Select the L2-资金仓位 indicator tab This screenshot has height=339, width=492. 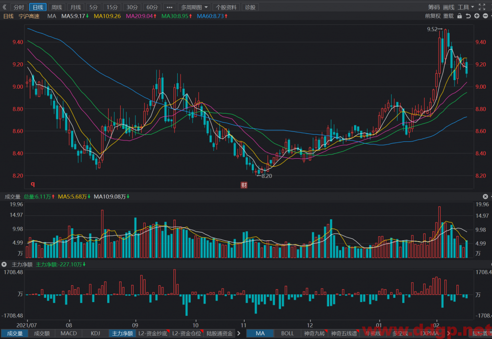pyautogui.click(x=187, y=334)
